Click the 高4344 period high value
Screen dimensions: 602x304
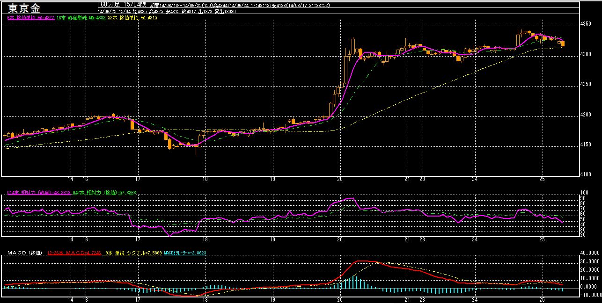[x=220, y=5]
